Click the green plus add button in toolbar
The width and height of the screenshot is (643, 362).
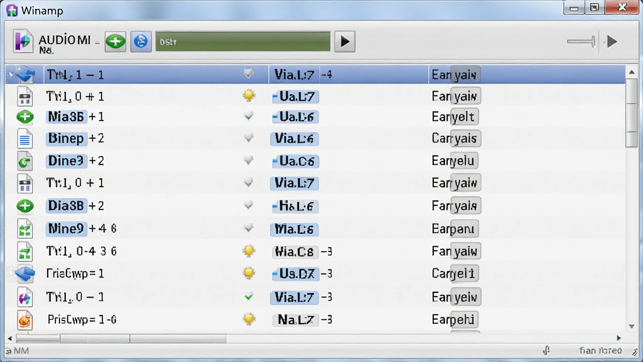[116, 41]
